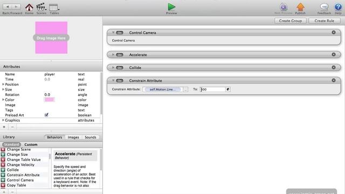345x194 pixels.
Task: Click the Attributes panel scrollbar
Action: [x=101, y=93]
